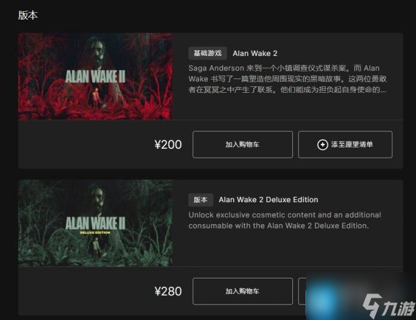Click the yellow DELUXE EDITION label on artwork
This screenshot has height=320, width=416.
(x=95, y=233)
